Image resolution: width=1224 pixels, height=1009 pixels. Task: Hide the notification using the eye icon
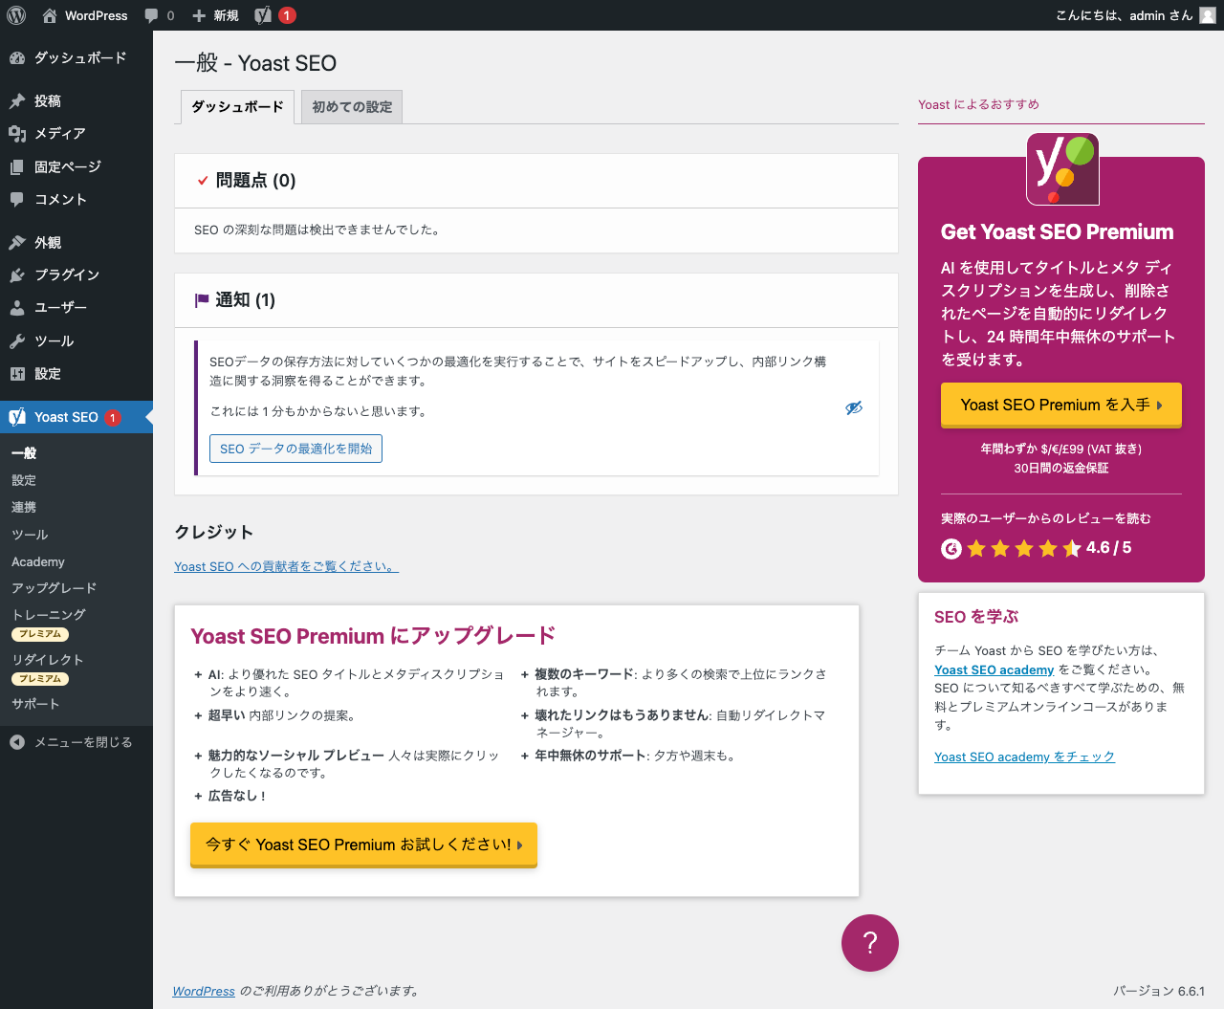(x=854, y=408)
